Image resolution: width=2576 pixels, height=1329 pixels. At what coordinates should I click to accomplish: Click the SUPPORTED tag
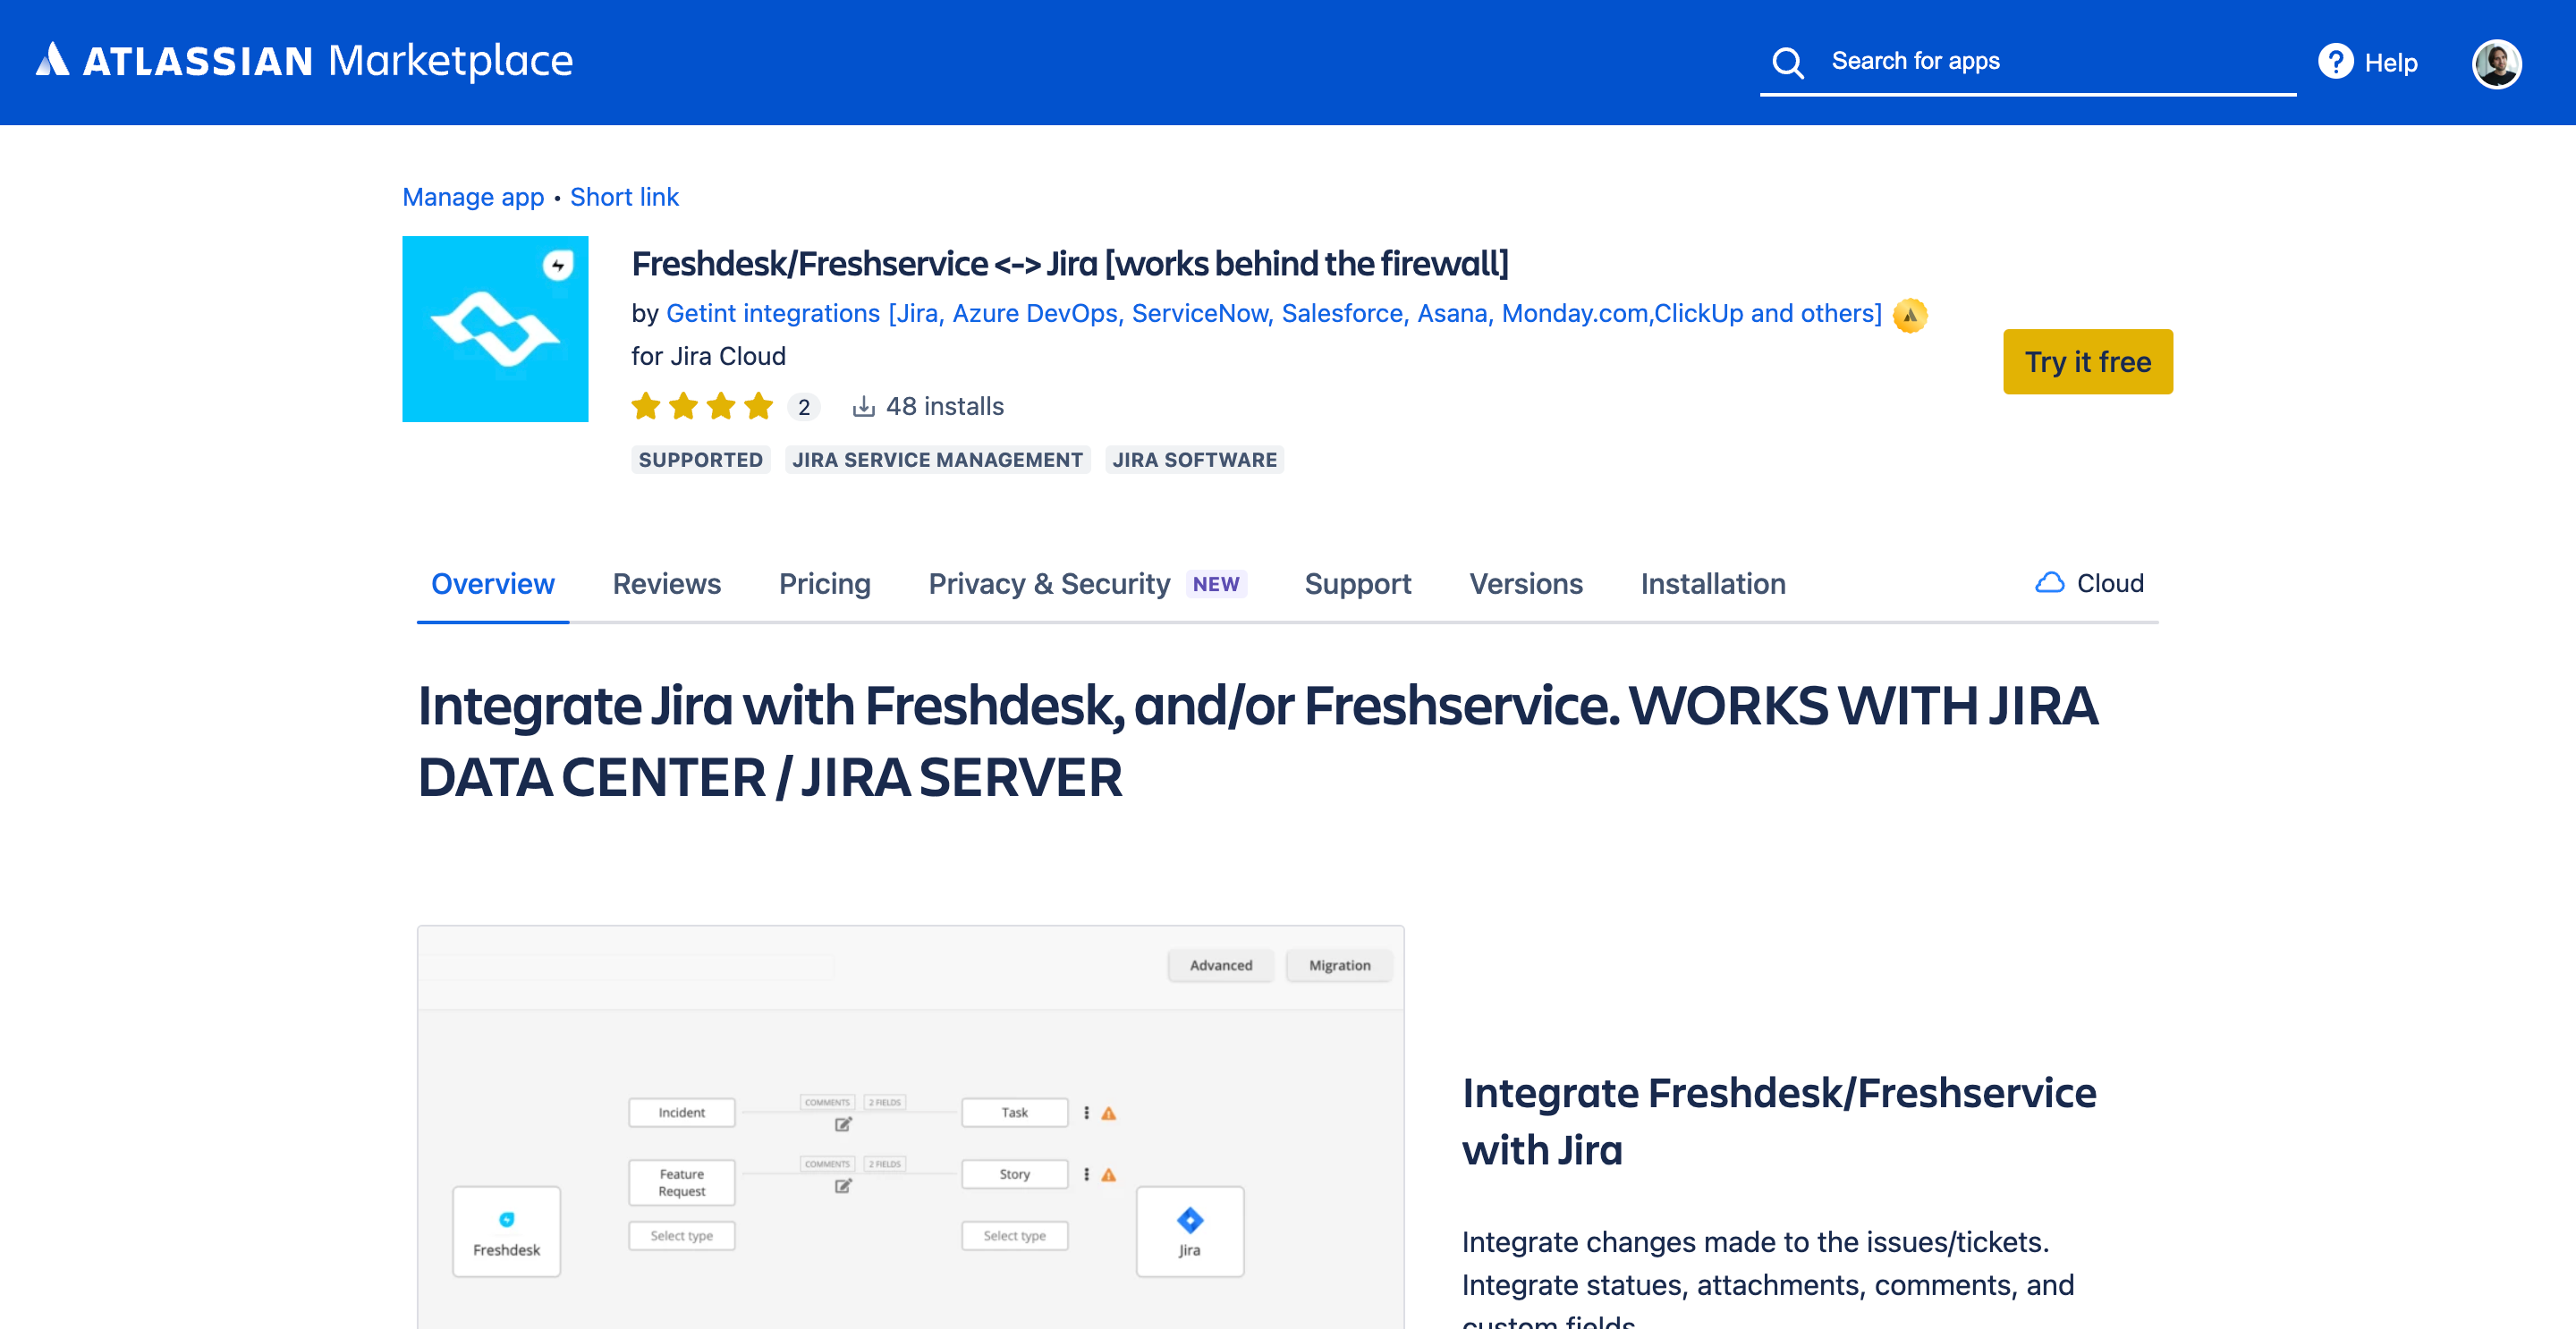(x=701, y=460)
